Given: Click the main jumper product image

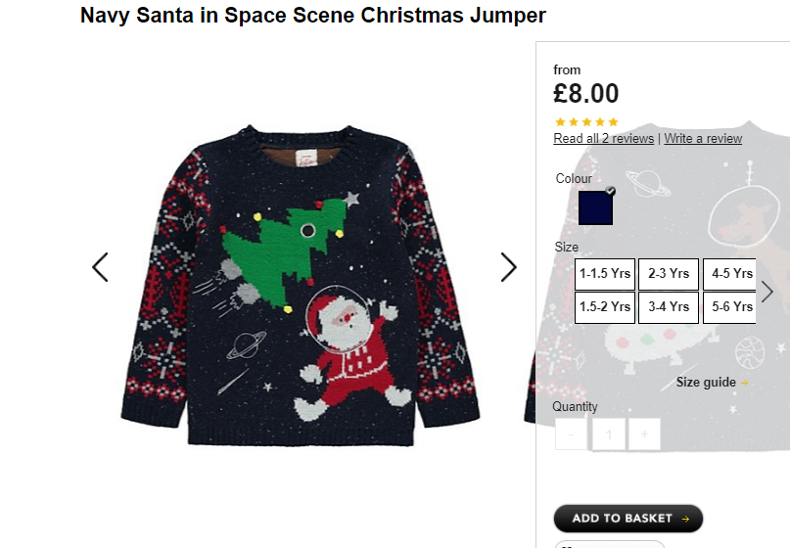Looking at the screenshot, I should pyautogui.click(x=301, y=285).
